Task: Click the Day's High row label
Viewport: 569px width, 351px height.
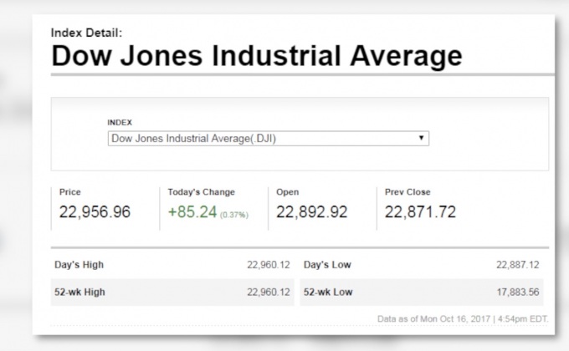Action: pyautogui.click(x=79, y=265)
